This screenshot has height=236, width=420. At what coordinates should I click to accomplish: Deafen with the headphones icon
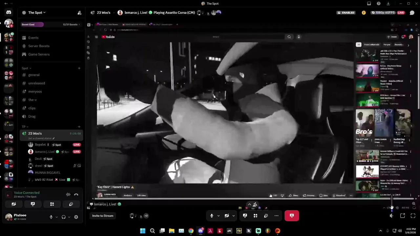coord(64,217)
